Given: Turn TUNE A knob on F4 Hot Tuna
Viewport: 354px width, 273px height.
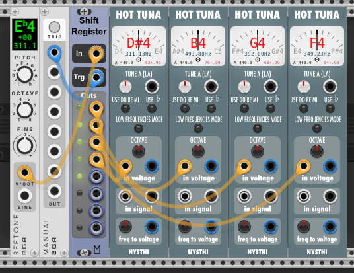Looking at the screenshot, I should click(x=304, y=87).
